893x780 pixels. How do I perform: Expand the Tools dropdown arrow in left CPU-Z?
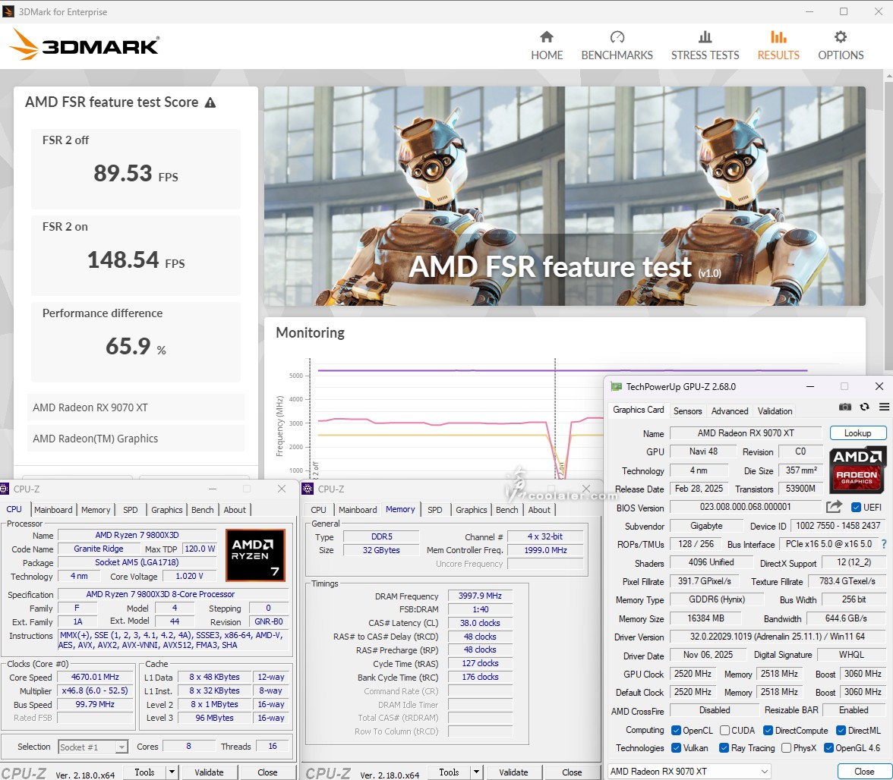(x=172, y=772)
